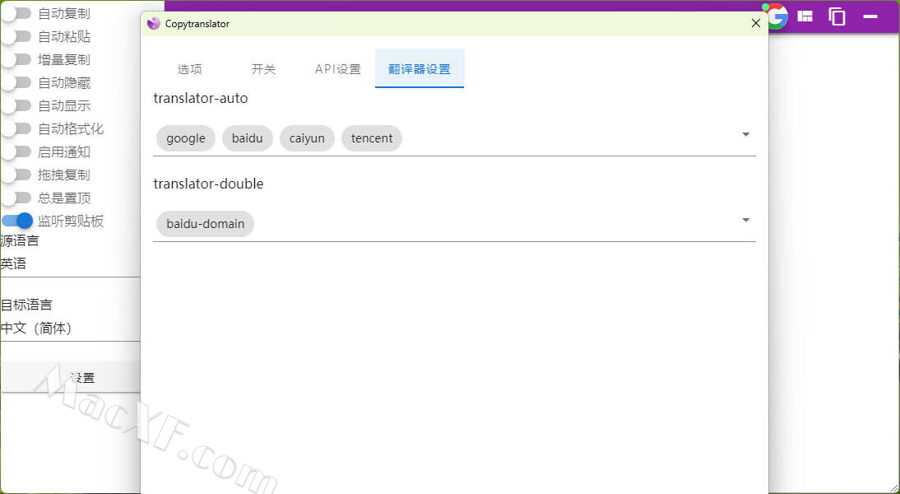Click the baidu-domain chip

[205, 224]
